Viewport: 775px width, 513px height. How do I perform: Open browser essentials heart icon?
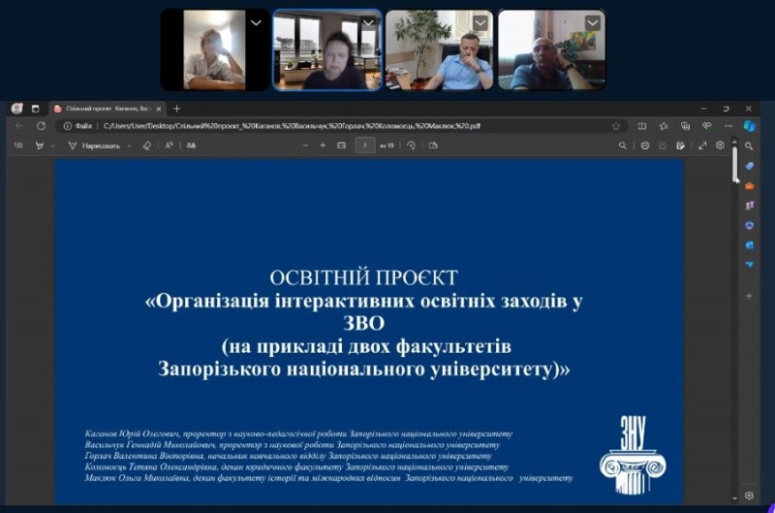pyautogui.click(x=707, y=126)
